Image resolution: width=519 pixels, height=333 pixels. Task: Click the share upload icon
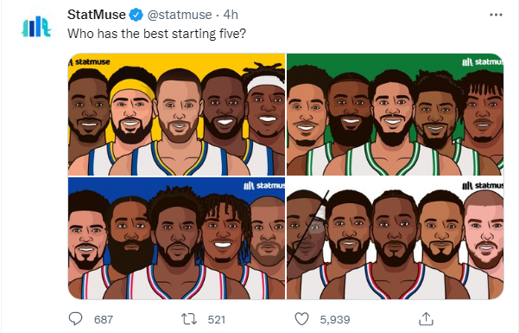[426, 319]
